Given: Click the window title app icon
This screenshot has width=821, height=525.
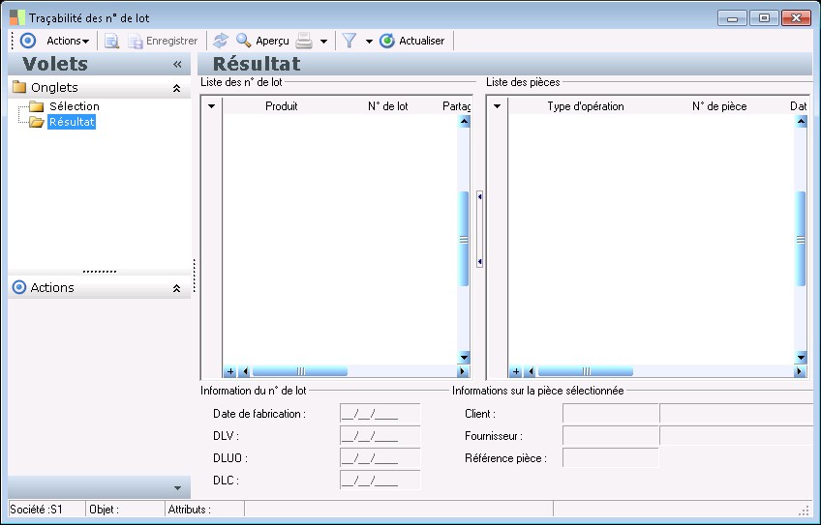Looking at the screenshot, I should (x=17, y=17).
